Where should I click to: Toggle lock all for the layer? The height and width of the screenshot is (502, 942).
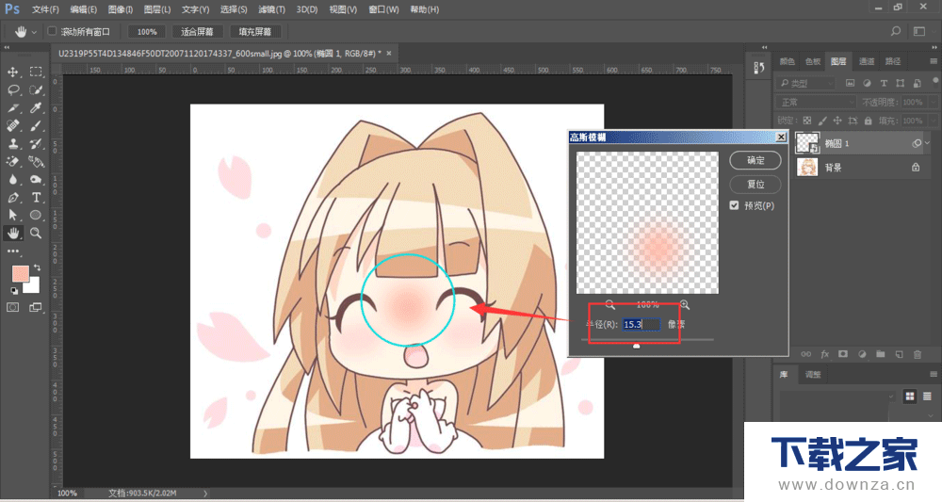point(868,121)
